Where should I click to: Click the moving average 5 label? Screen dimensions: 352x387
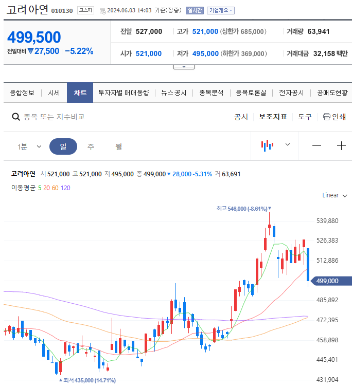pyautogui.click(x=40, y=188)
